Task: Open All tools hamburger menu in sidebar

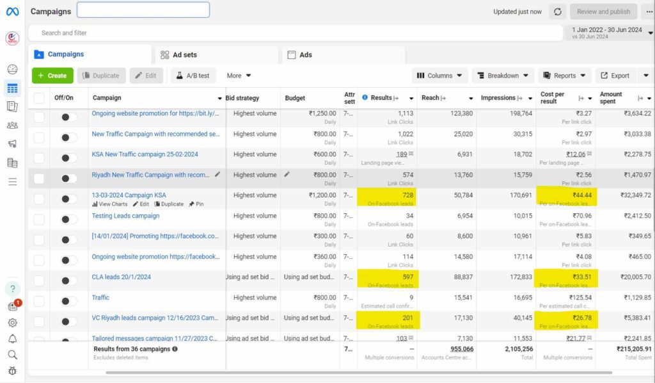Action: [x=13, y=181]
